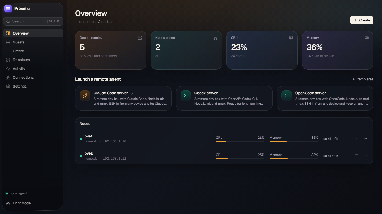Screen dimensions: 382x214
Task: Go to Guests in the sidebar
Action: click(33, 42)
